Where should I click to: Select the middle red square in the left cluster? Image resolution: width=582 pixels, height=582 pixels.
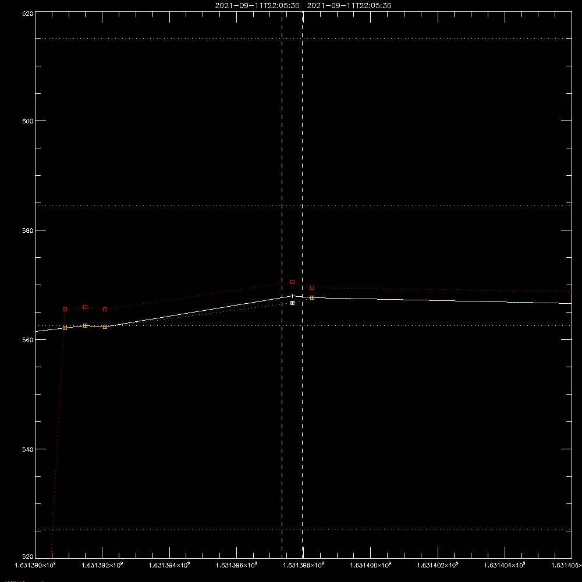tap(86, 307)
